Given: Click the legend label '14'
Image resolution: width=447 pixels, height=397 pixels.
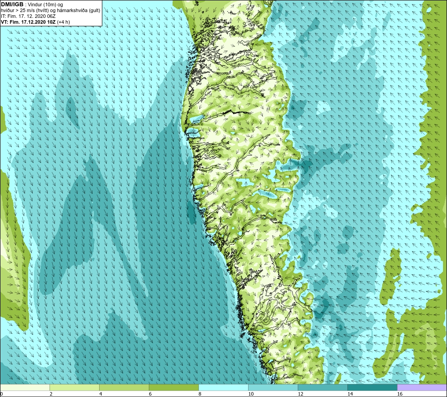Looking at the screenshot, I should coord(350,394).
